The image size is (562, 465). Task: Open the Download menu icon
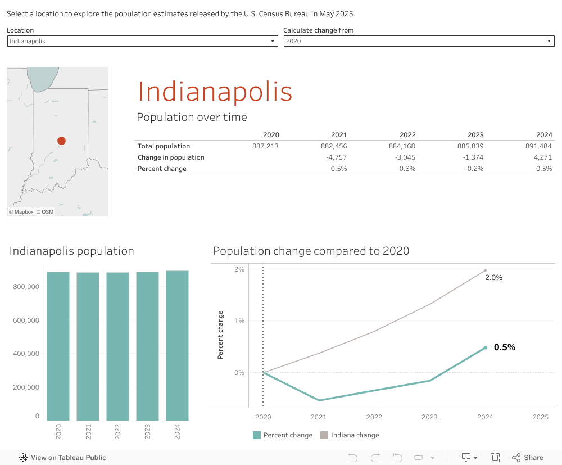click(469, 458)
